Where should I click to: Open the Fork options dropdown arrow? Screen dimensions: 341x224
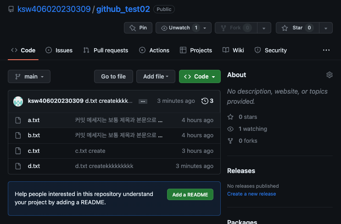264,28
